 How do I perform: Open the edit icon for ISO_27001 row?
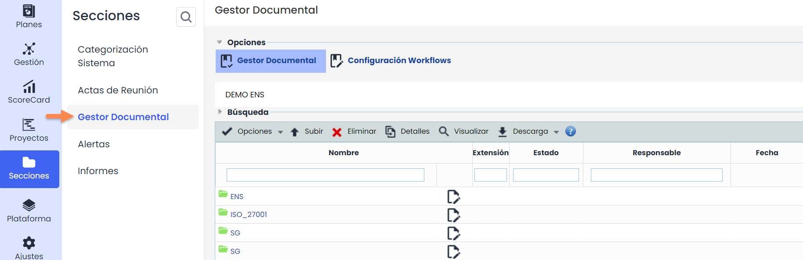click(453, 215)
